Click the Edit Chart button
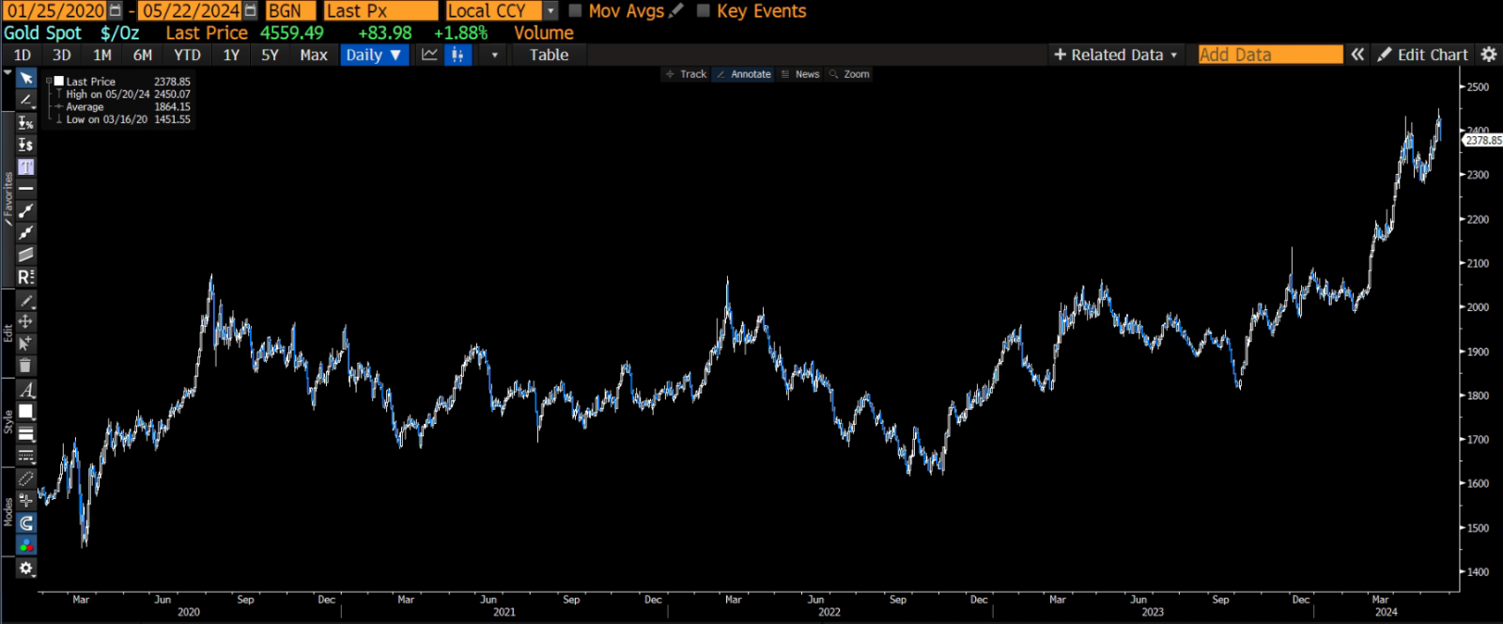Image resolution: width=1503 pixels, height=624 pixels. [x=1422, y=55]
